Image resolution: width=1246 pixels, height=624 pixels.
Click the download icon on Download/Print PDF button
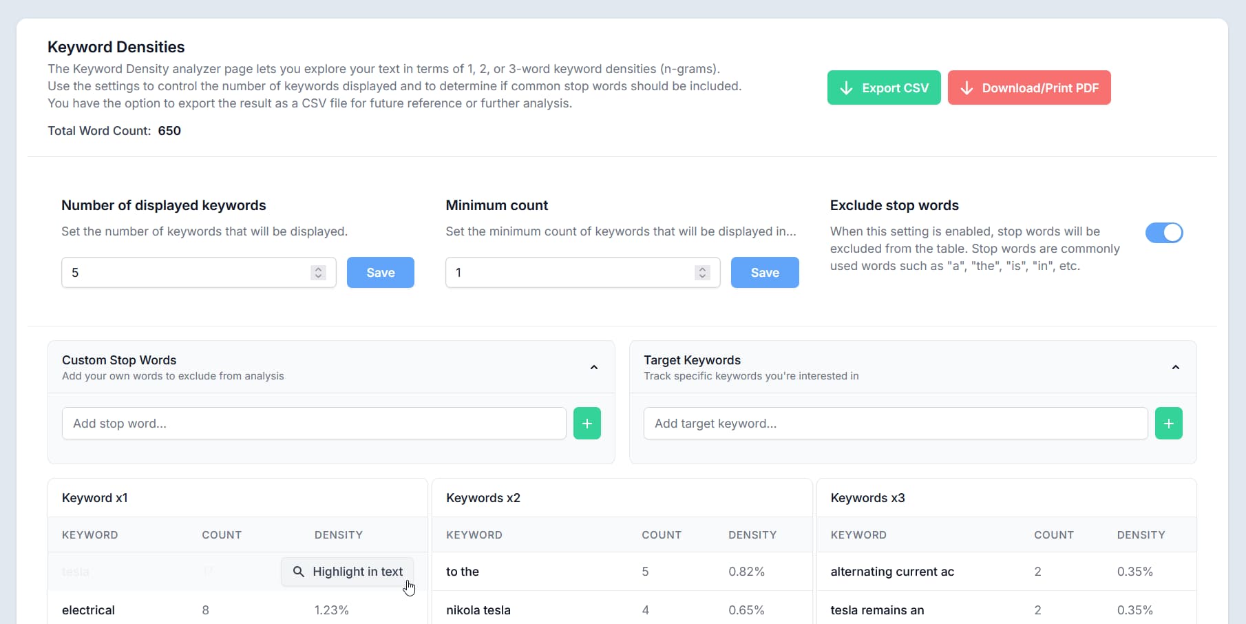[x=967, y=87]
